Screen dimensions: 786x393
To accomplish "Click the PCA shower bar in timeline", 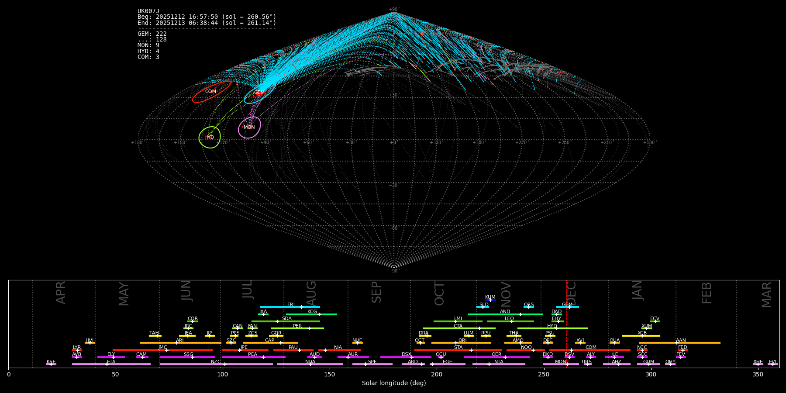I will click(253, 357).
